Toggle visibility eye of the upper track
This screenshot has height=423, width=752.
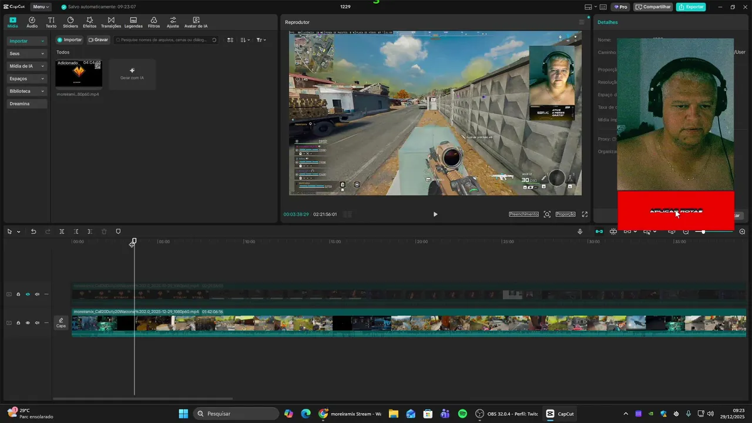[x=28, y=294]
